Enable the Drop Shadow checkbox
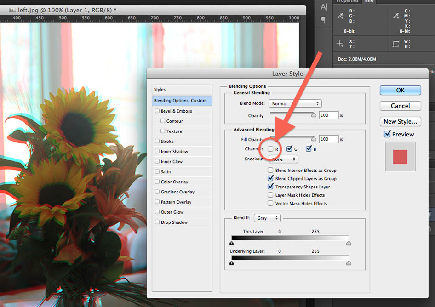This screenshot has width=435, height=307. pyautogui.click(x=157, y=222)
